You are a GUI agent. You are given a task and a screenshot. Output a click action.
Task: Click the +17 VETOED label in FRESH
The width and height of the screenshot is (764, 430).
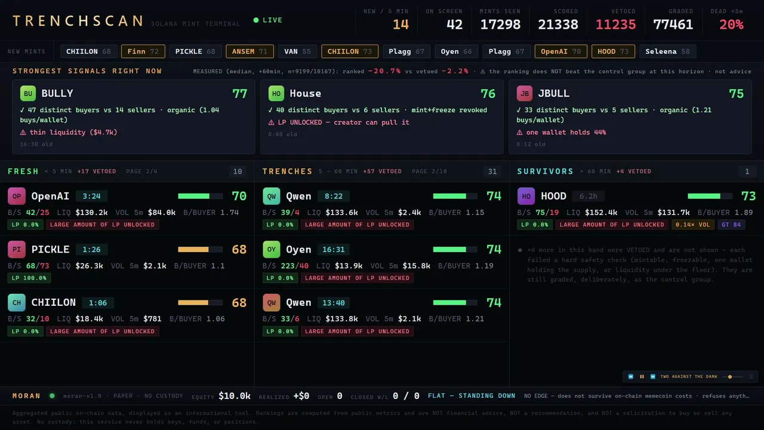click(97, 171)
